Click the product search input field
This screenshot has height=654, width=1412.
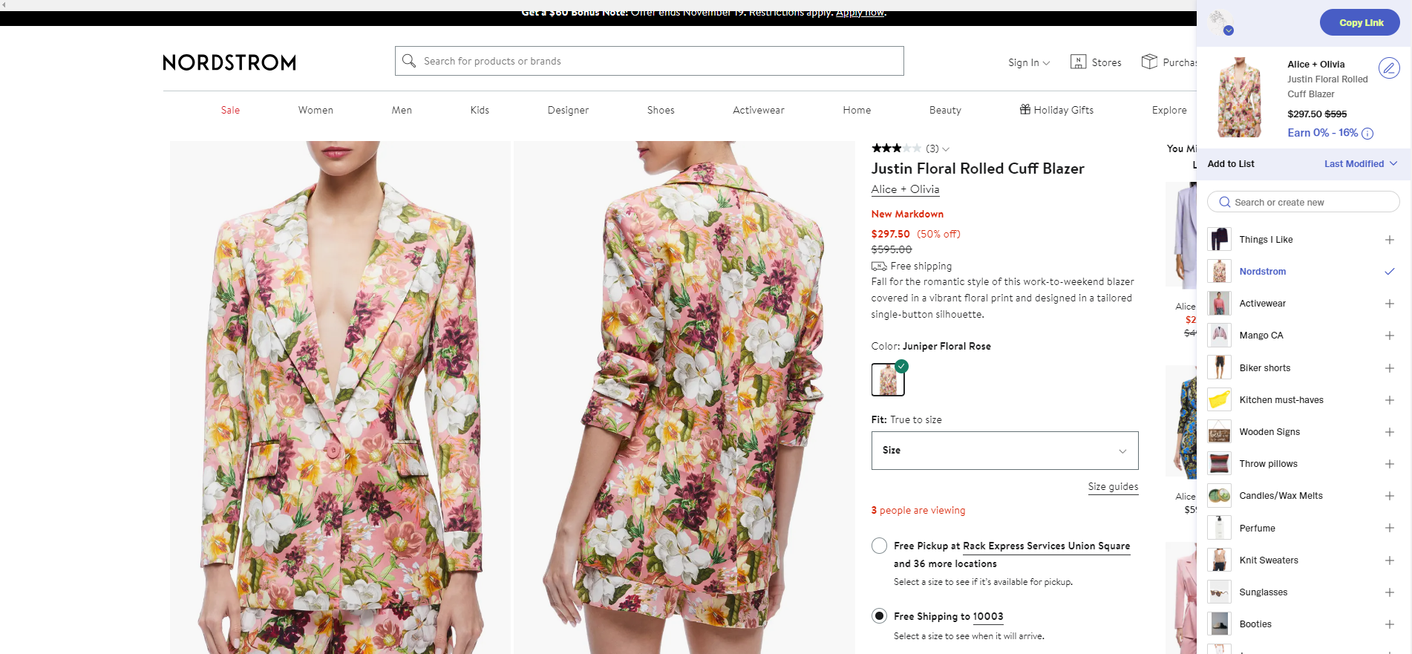pyautogui.click(x=649, y=61)
